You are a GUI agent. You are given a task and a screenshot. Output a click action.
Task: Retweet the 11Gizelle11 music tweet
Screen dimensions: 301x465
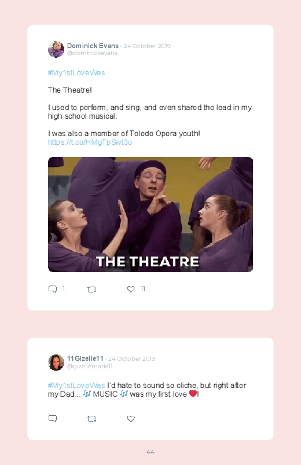click(91, 419)
